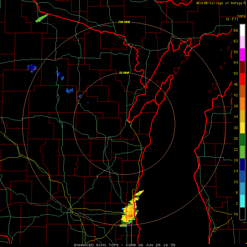Viewport: 247px width, 247px height.
Task: Select the cyan legend swatch near 2
Action: pos(242,201)
